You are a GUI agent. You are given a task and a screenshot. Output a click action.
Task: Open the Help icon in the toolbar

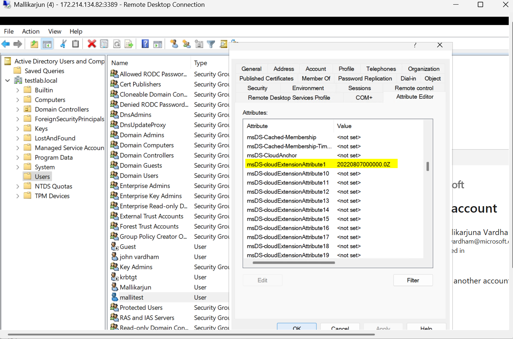tap(145, 43)
